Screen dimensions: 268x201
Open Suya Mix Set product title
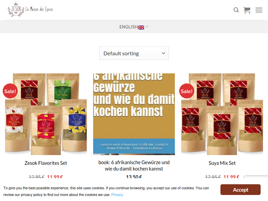click(x=222, y=163)
